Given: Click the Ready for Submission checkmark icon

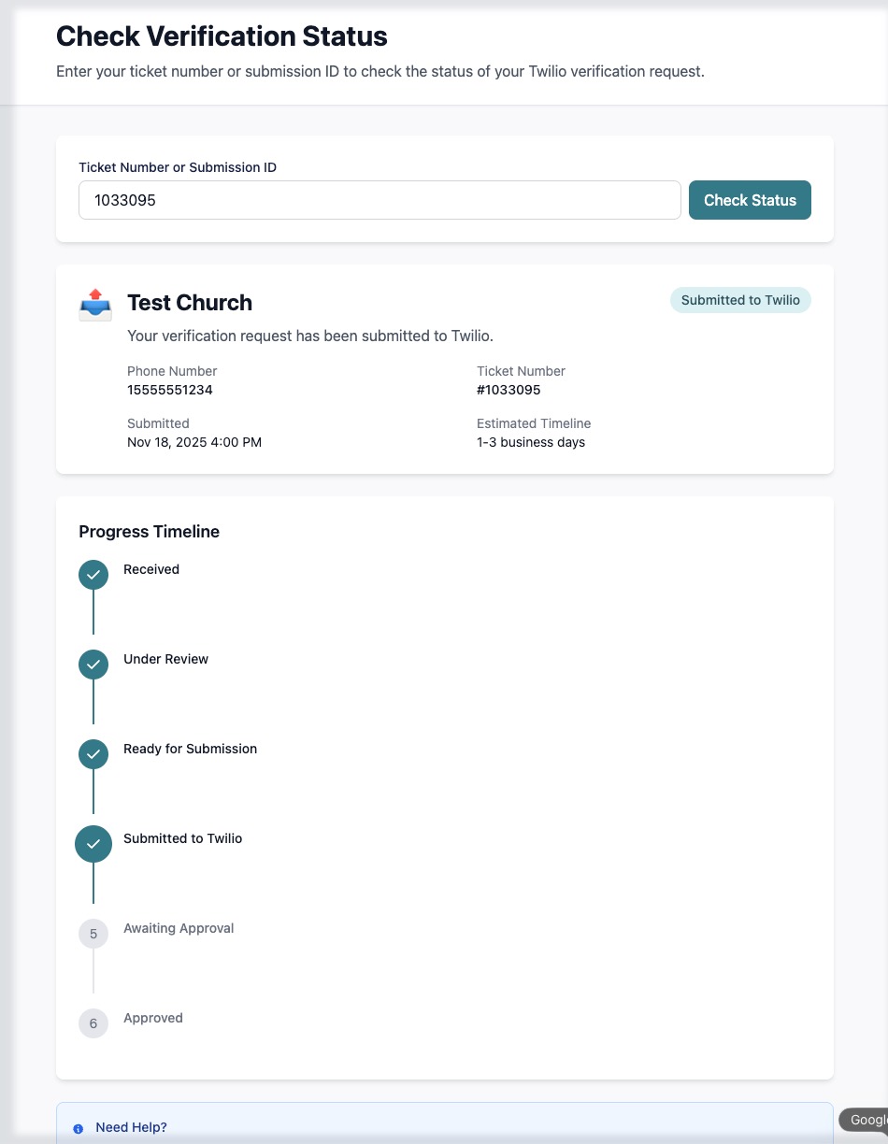Looking at the screenshot, I should [93, 754].
